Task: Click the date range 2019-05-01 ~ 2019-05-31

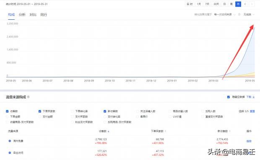Action: point(32,4)
